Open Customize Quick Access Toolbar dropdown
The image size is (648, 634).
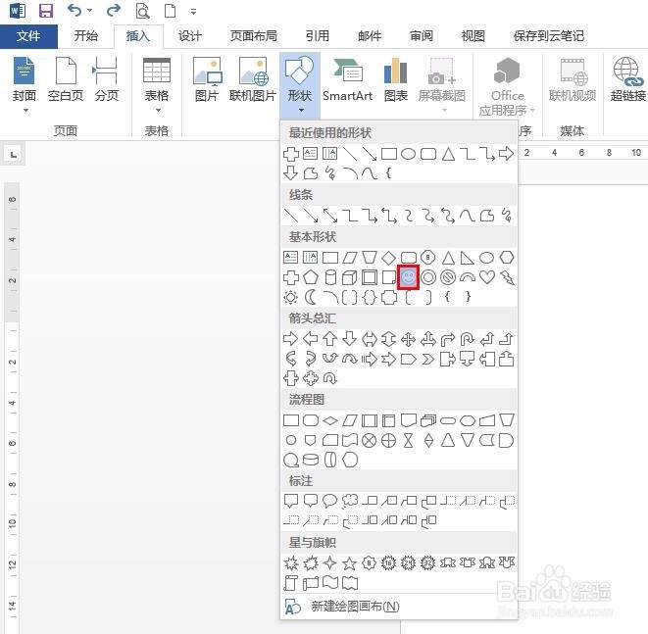pos(193,11)
